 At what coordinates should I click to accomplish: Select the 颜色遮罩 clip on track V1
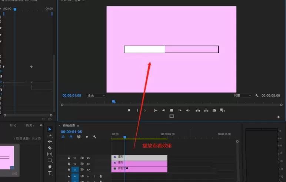(x=139, y=169)
